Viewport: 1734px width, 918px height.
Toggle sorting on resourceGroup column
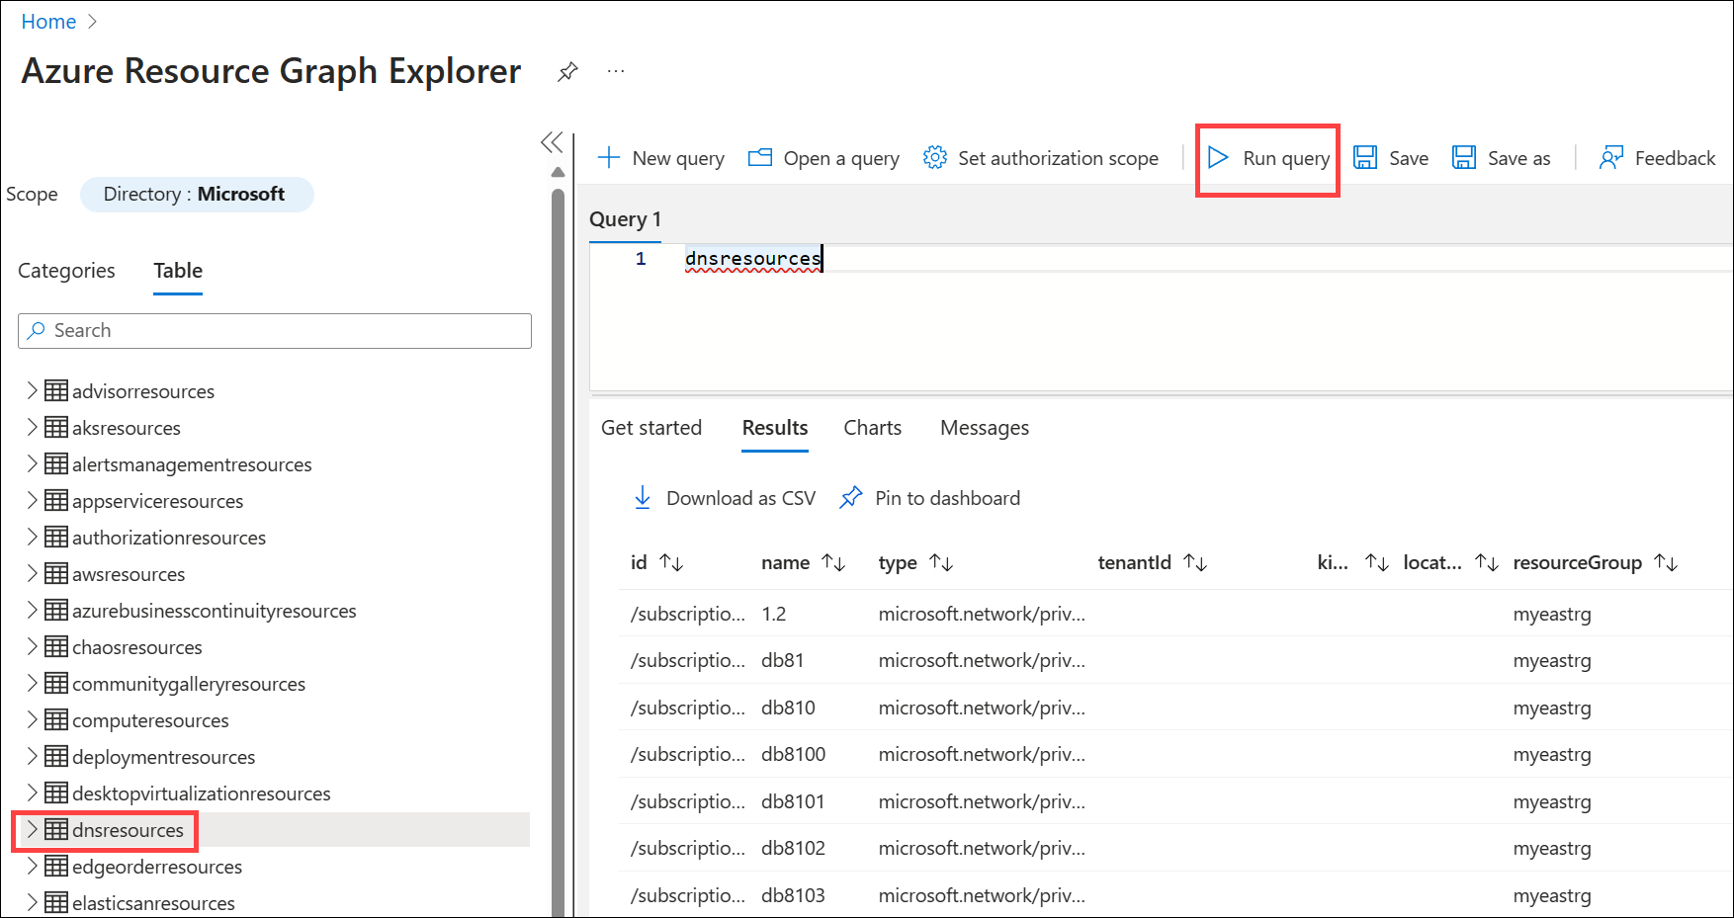coord(1666,563)
